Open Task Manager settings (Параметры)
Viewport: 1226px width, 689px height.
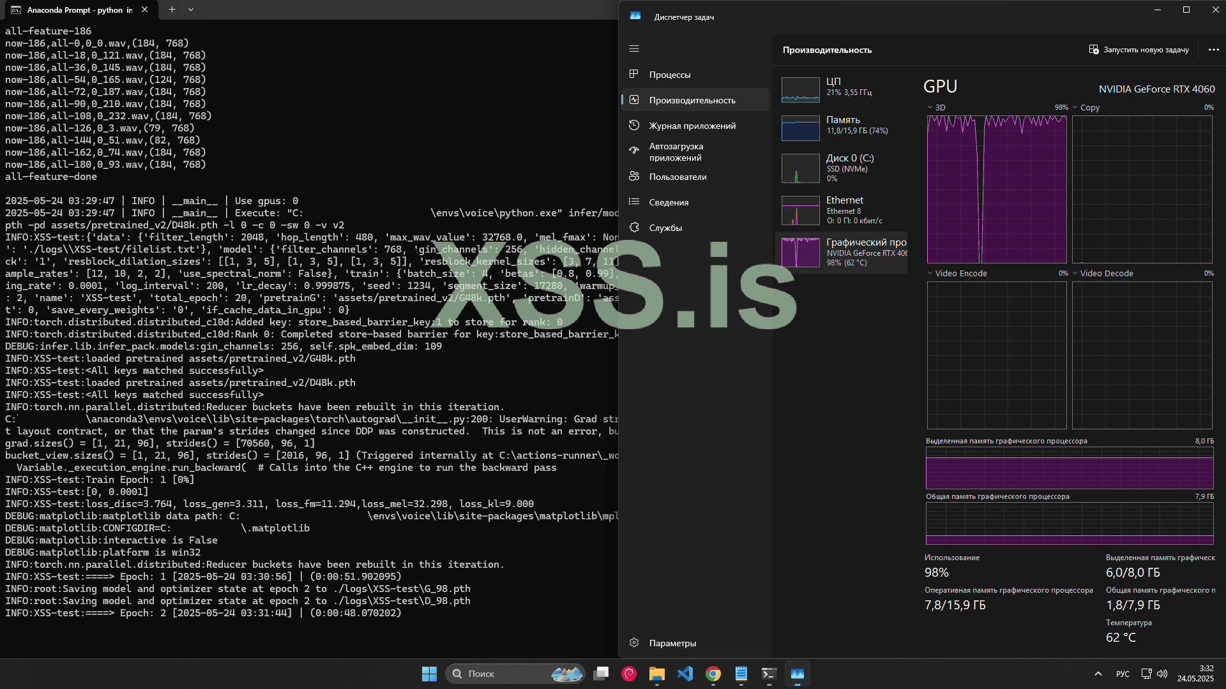click(672, 643)
